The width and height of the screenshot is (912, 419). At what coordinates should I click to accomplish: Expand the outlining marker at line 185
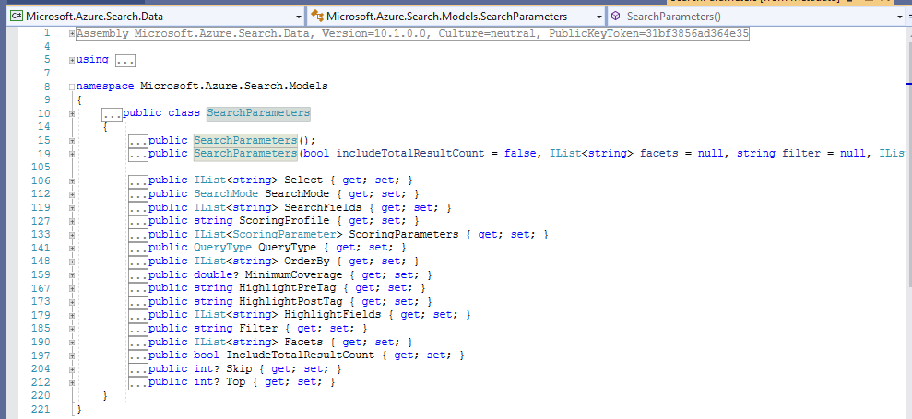coord(72,329)
